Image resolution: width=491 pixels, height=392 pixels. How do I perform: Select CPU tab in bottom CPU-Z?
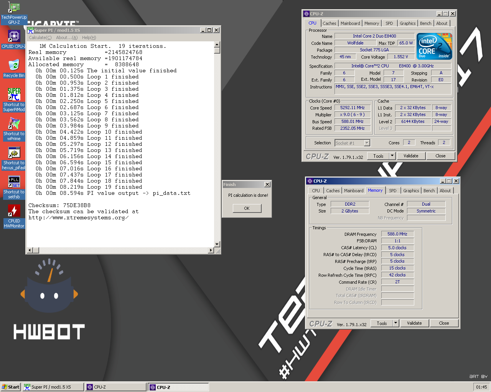[x=316, y=191]
